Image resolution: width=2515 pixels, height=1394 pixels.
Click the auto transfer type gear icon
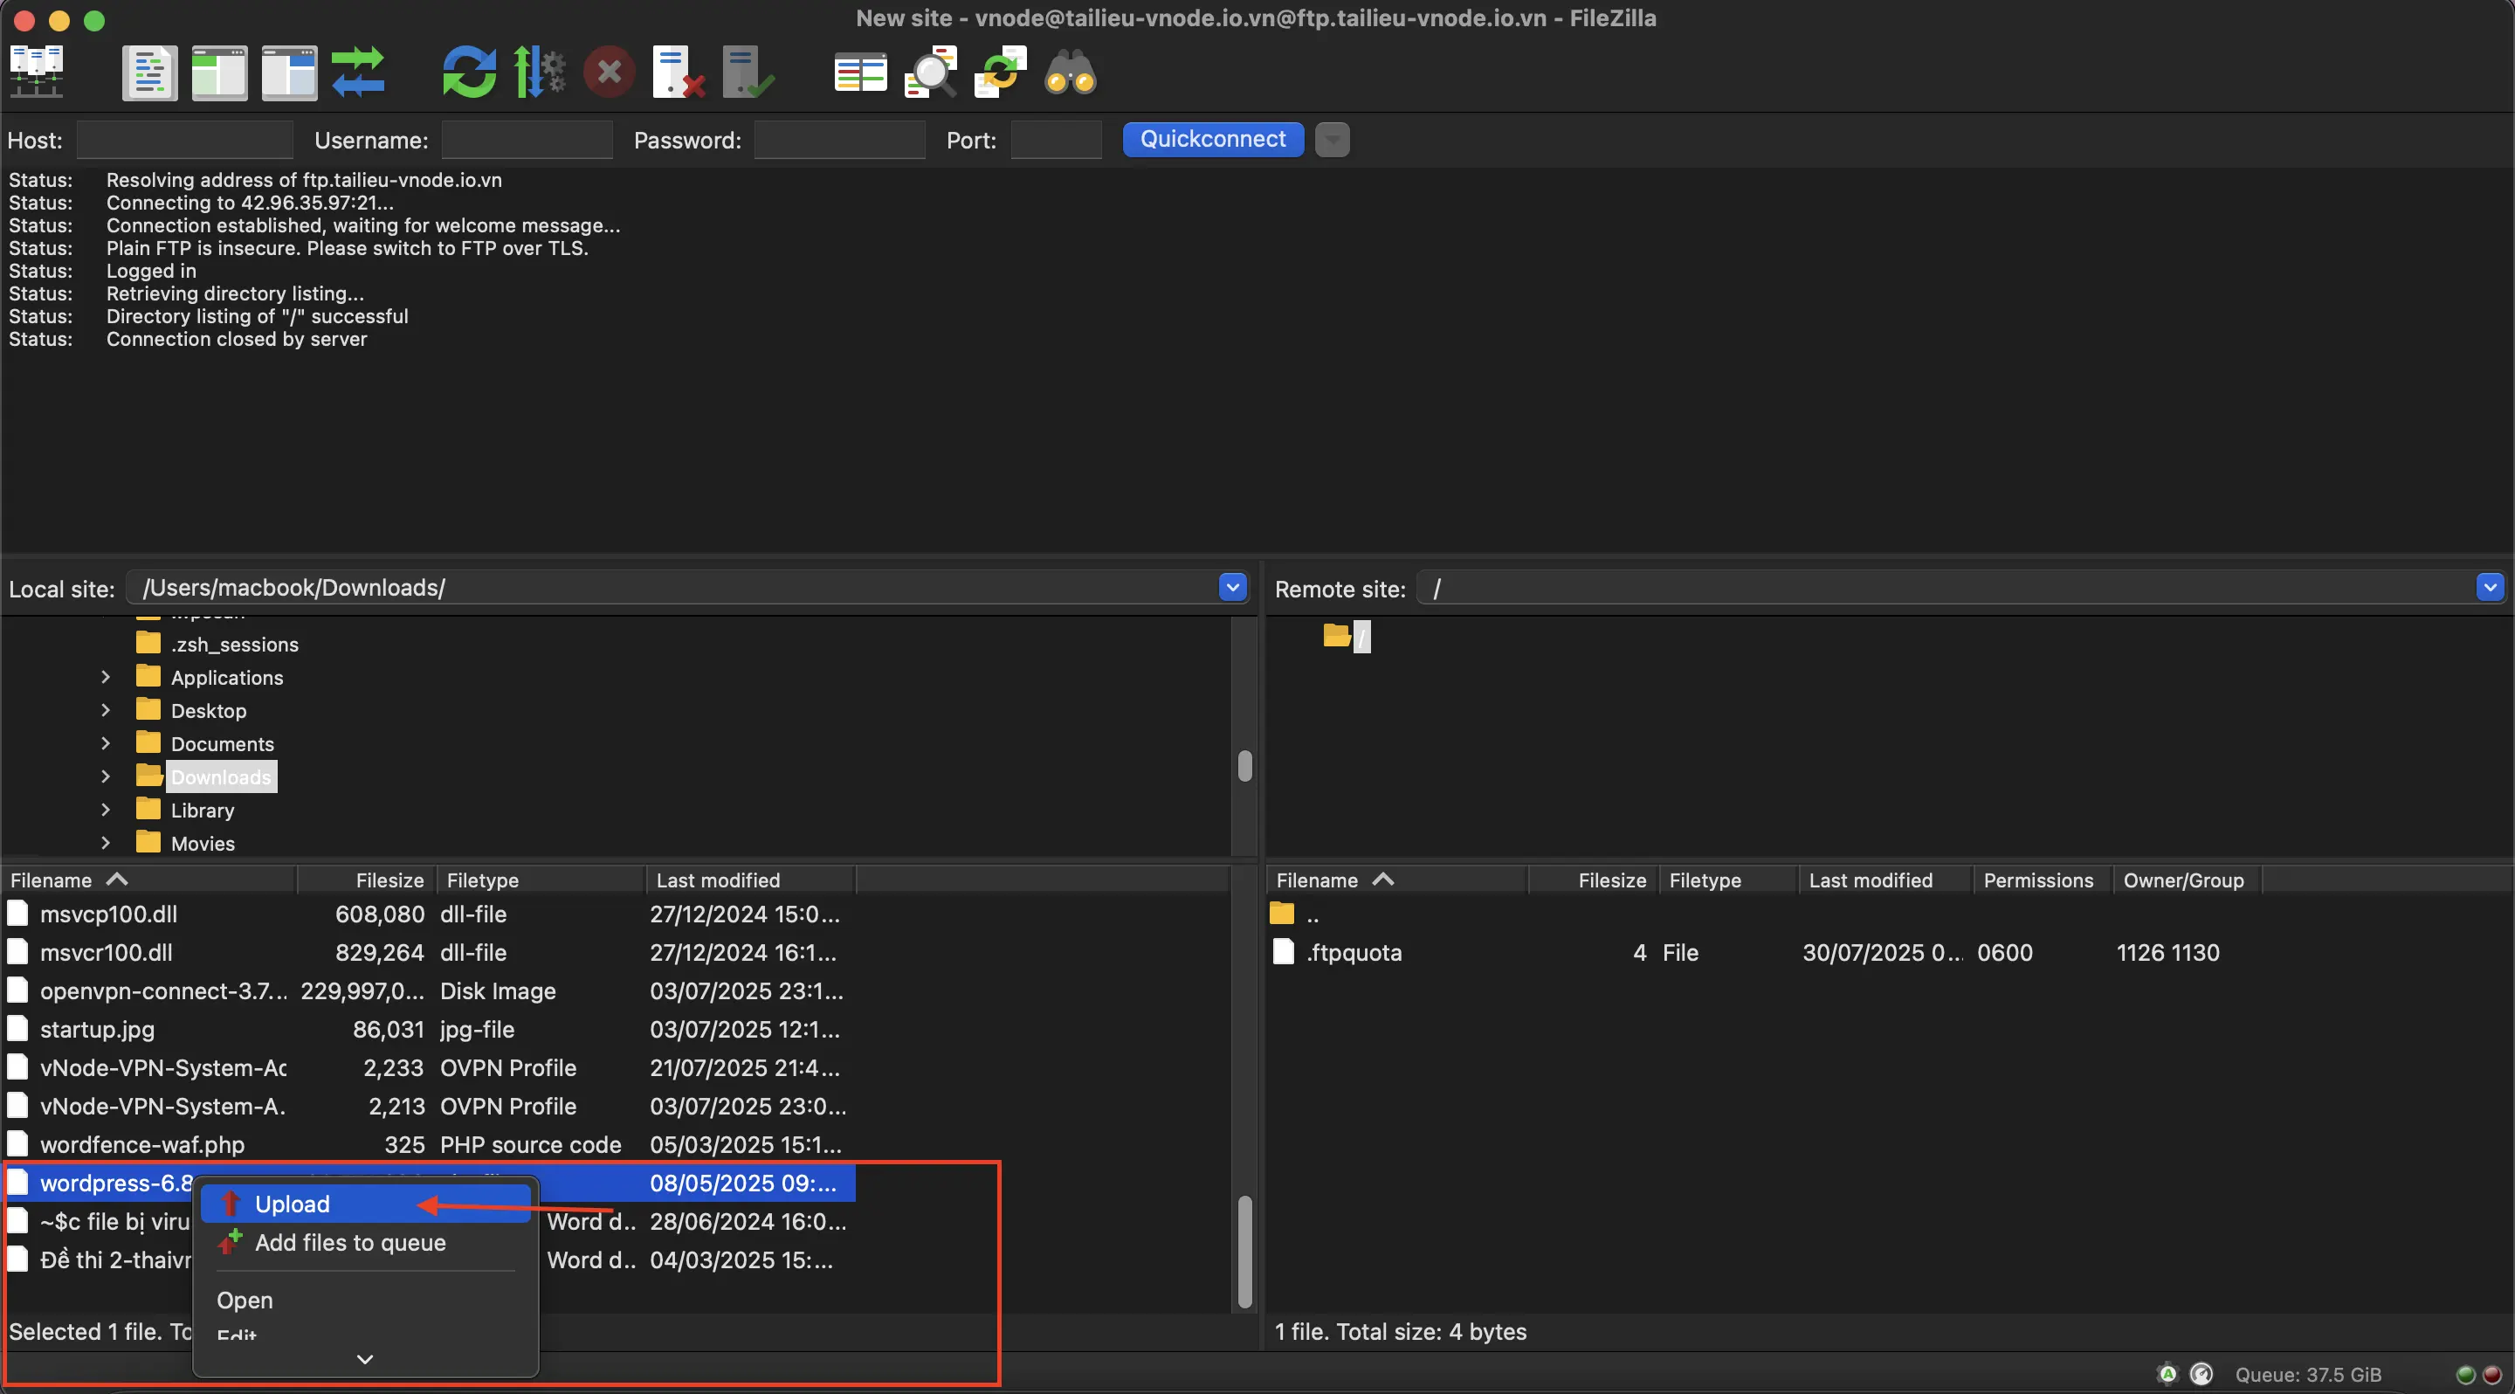2167,1375
